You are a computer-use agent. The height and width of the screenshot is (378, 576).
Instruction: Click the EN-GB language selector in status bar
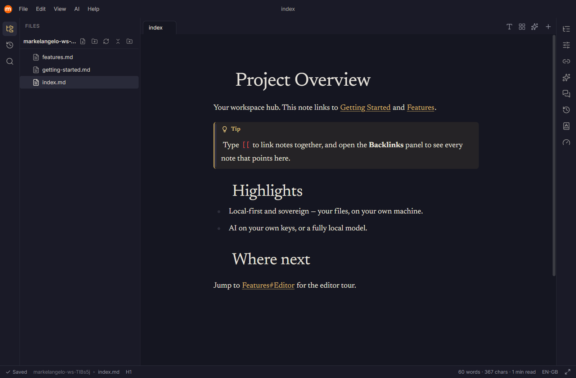pos(550,372)
